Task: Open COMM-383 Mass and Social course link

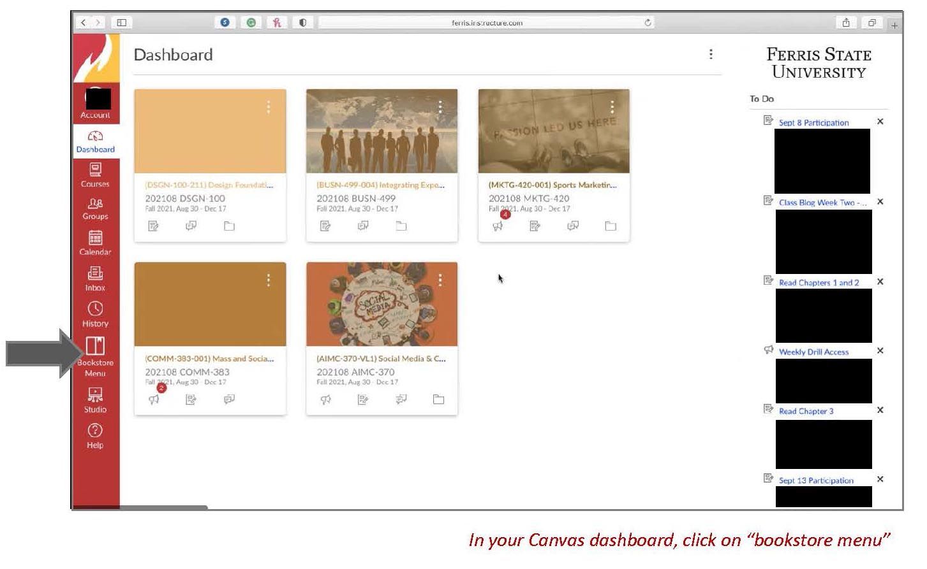Action: [209, 359]
